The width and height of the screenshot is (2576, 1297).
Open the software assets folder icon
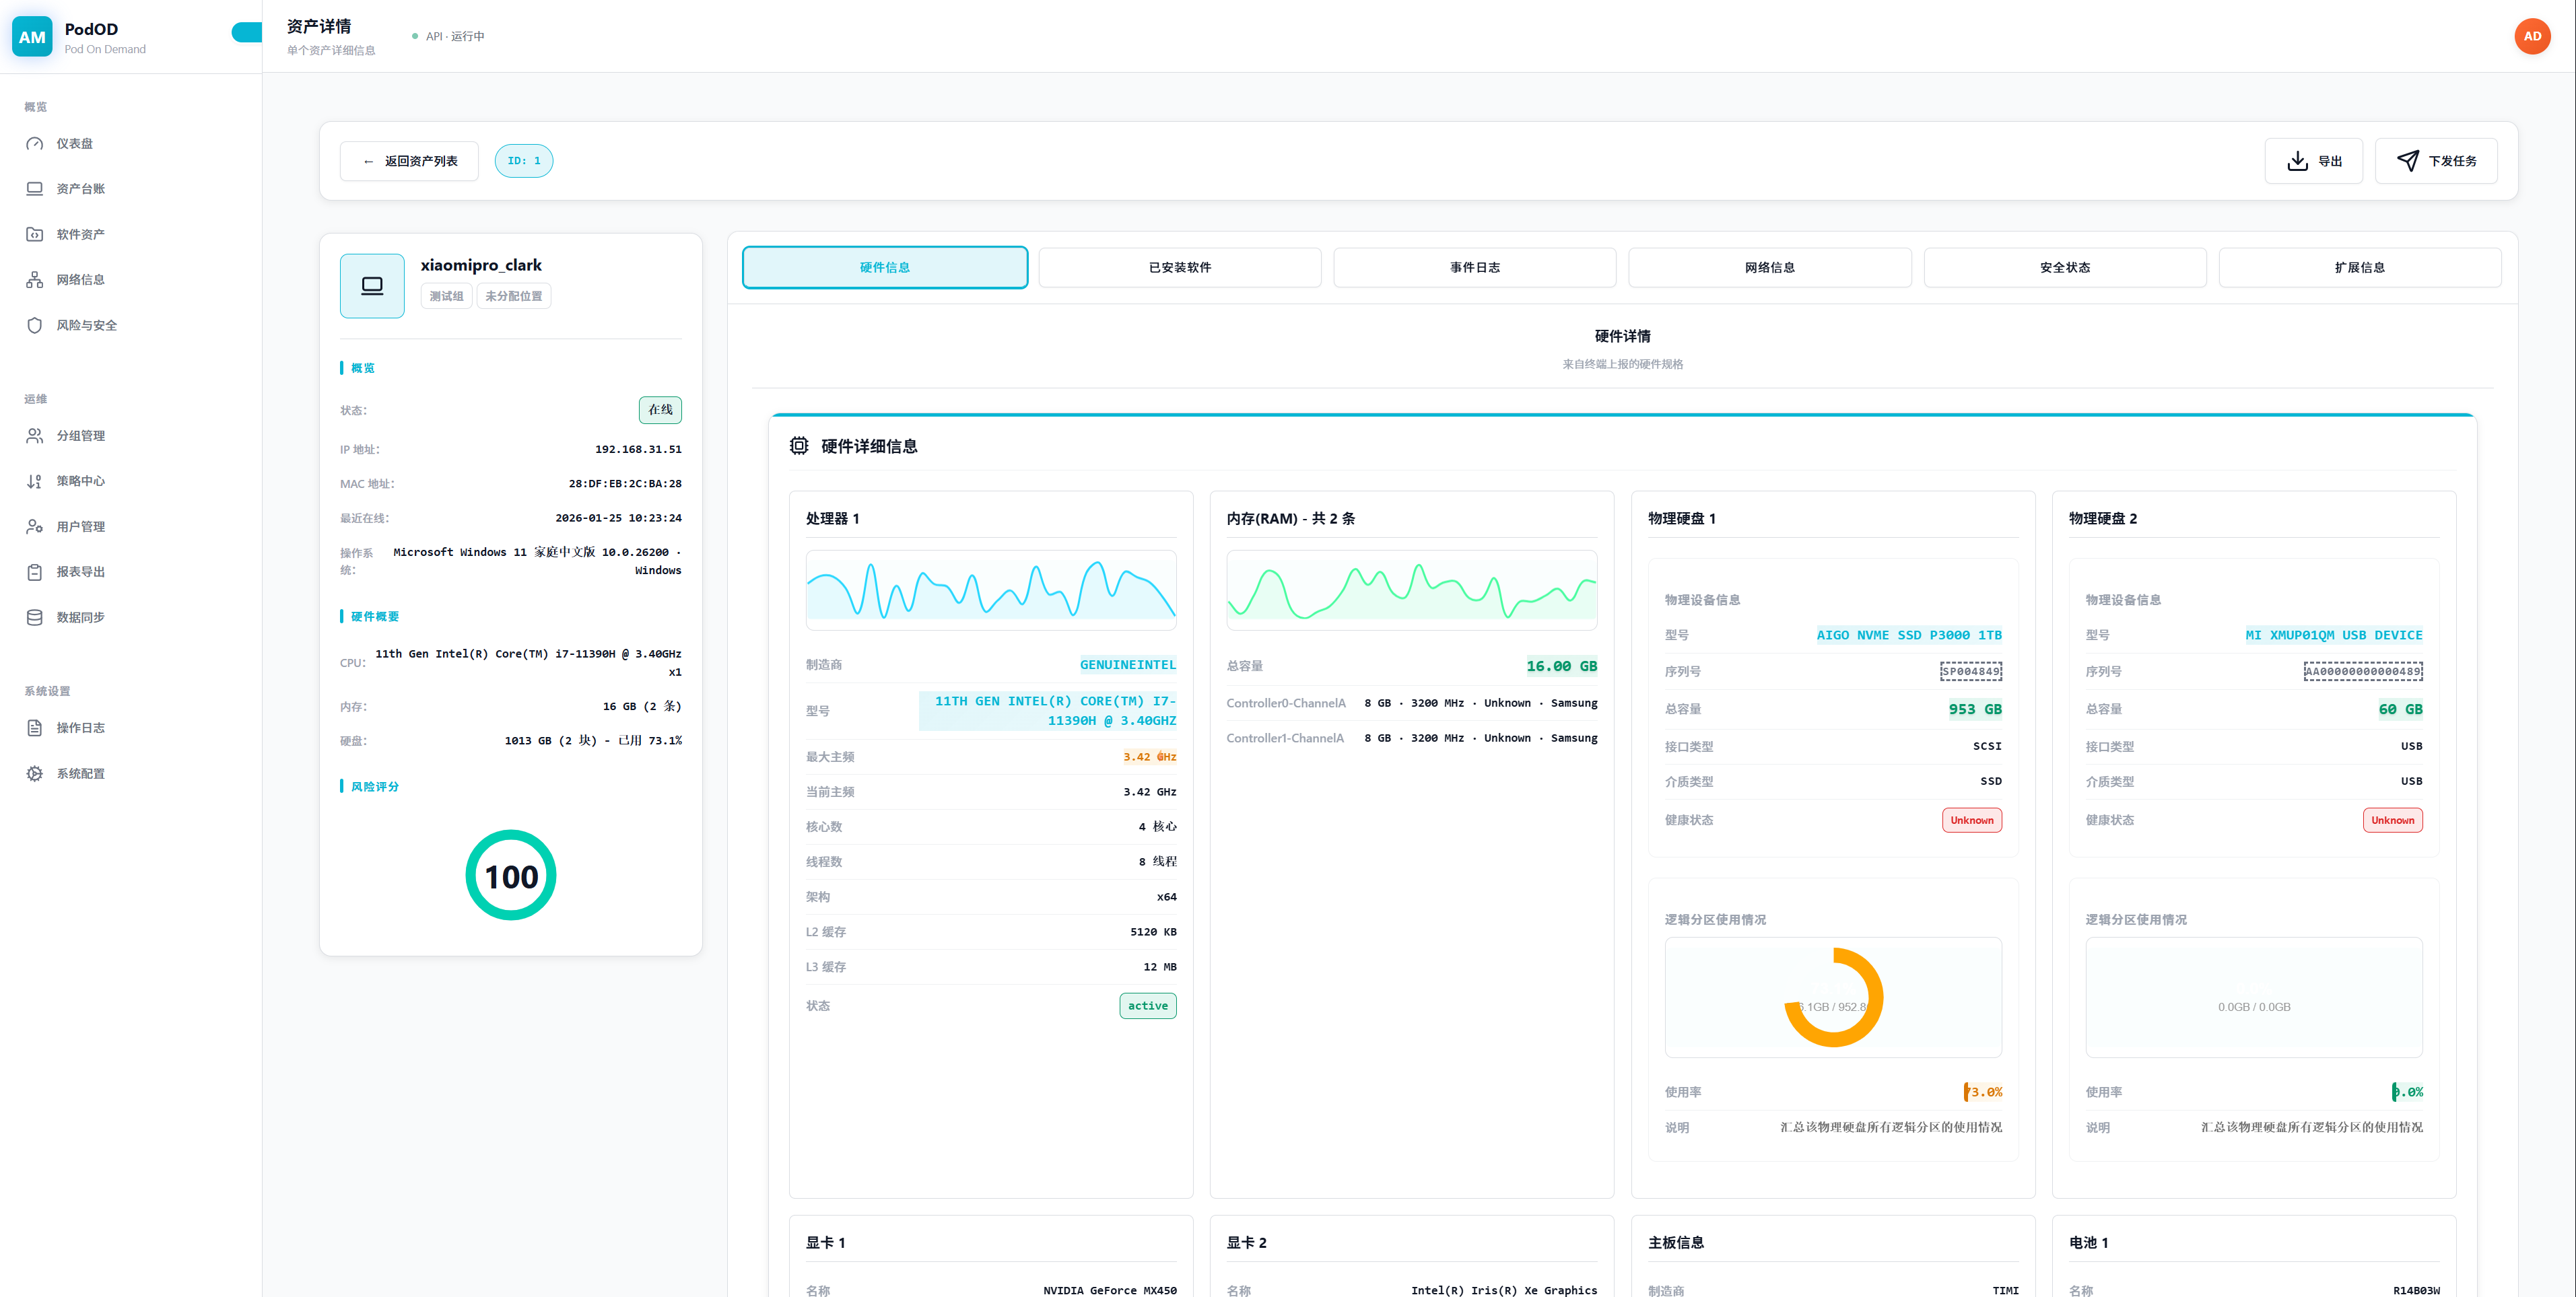tap(35, 234)
